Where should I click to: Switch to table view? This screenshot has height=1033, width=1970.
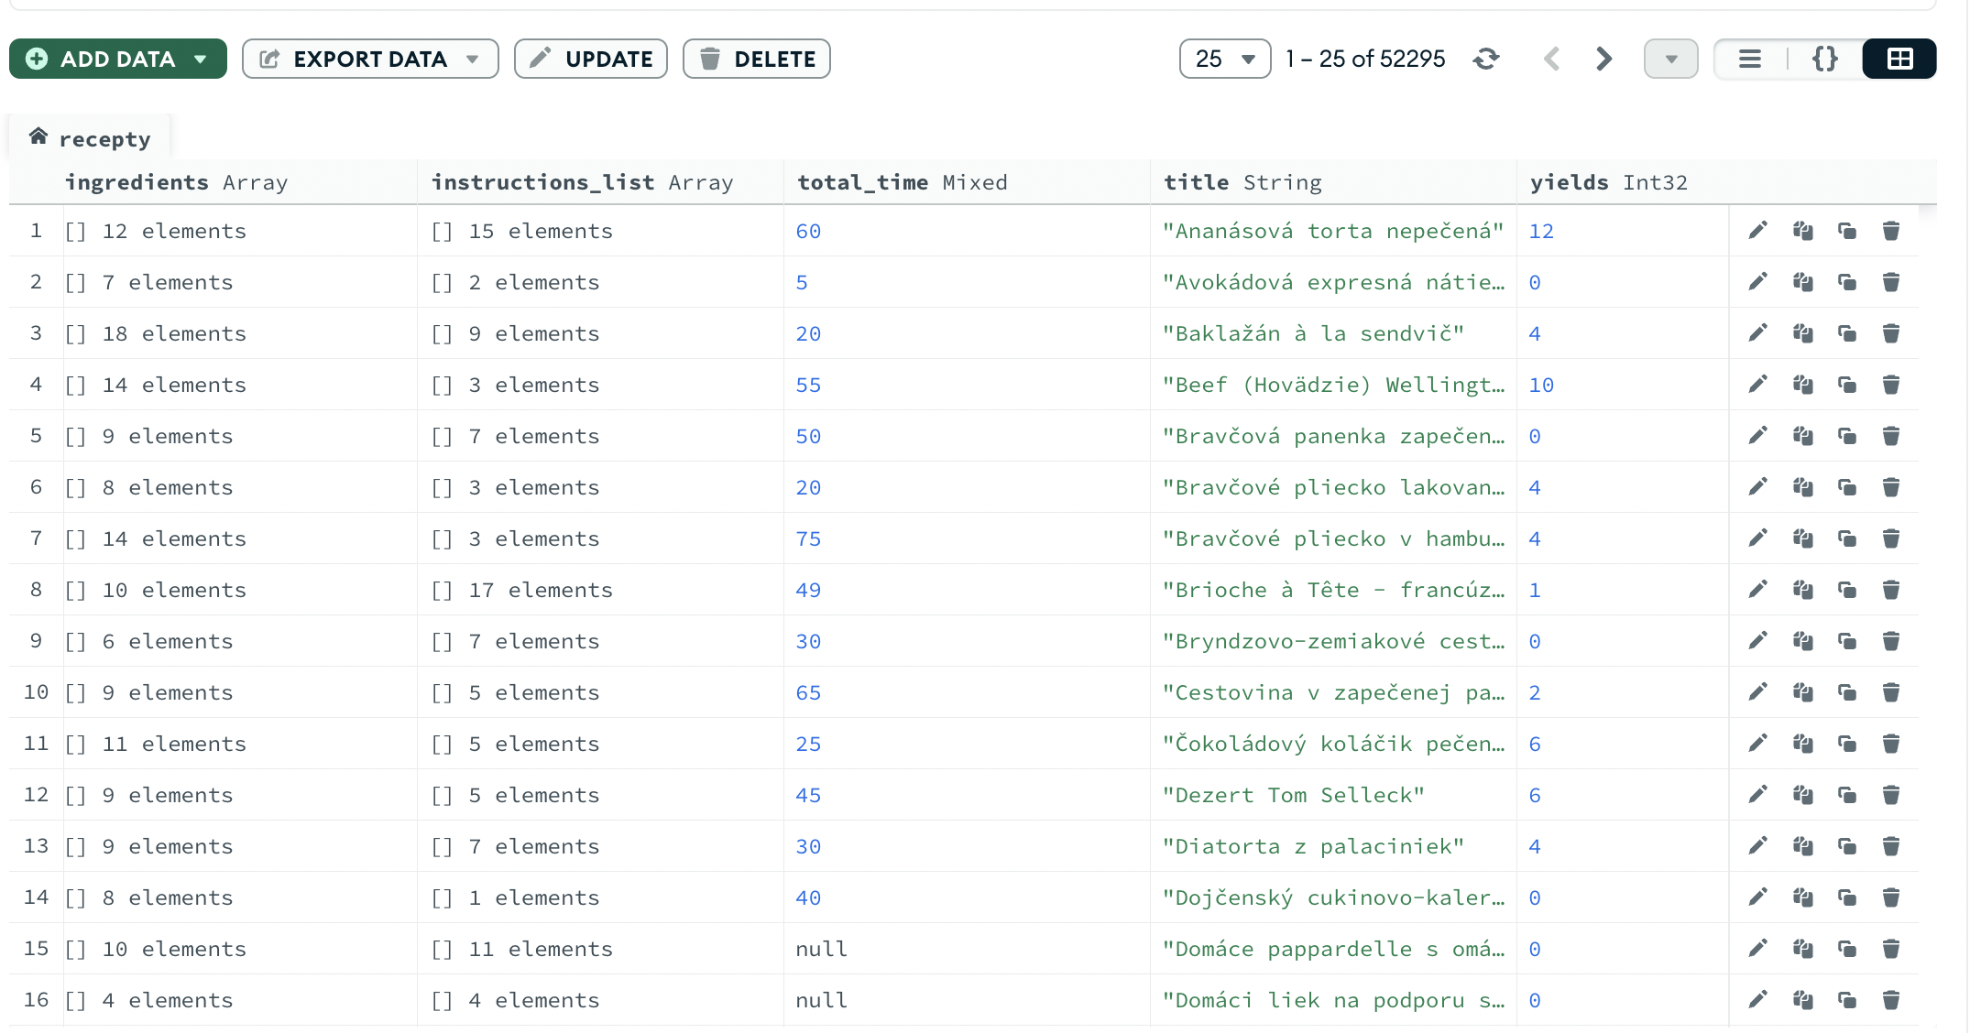point(1900,59)
